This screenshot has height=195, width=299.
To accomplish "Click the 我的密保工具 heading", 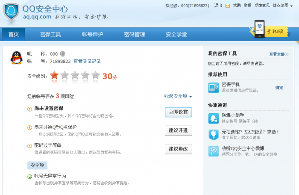I will pos(223,54).
